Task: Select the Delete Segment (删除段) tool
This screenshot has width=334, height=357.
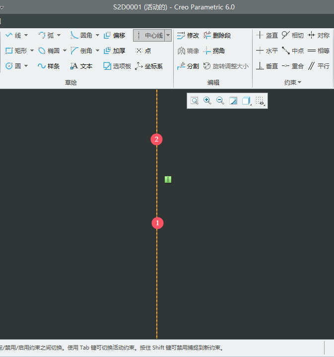Action: (x=217, y=36)
